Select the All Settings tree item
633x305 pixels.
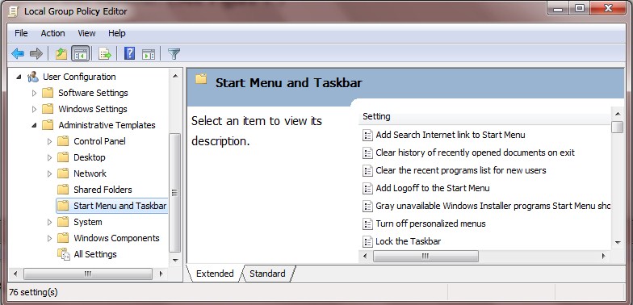click(95, 254)
